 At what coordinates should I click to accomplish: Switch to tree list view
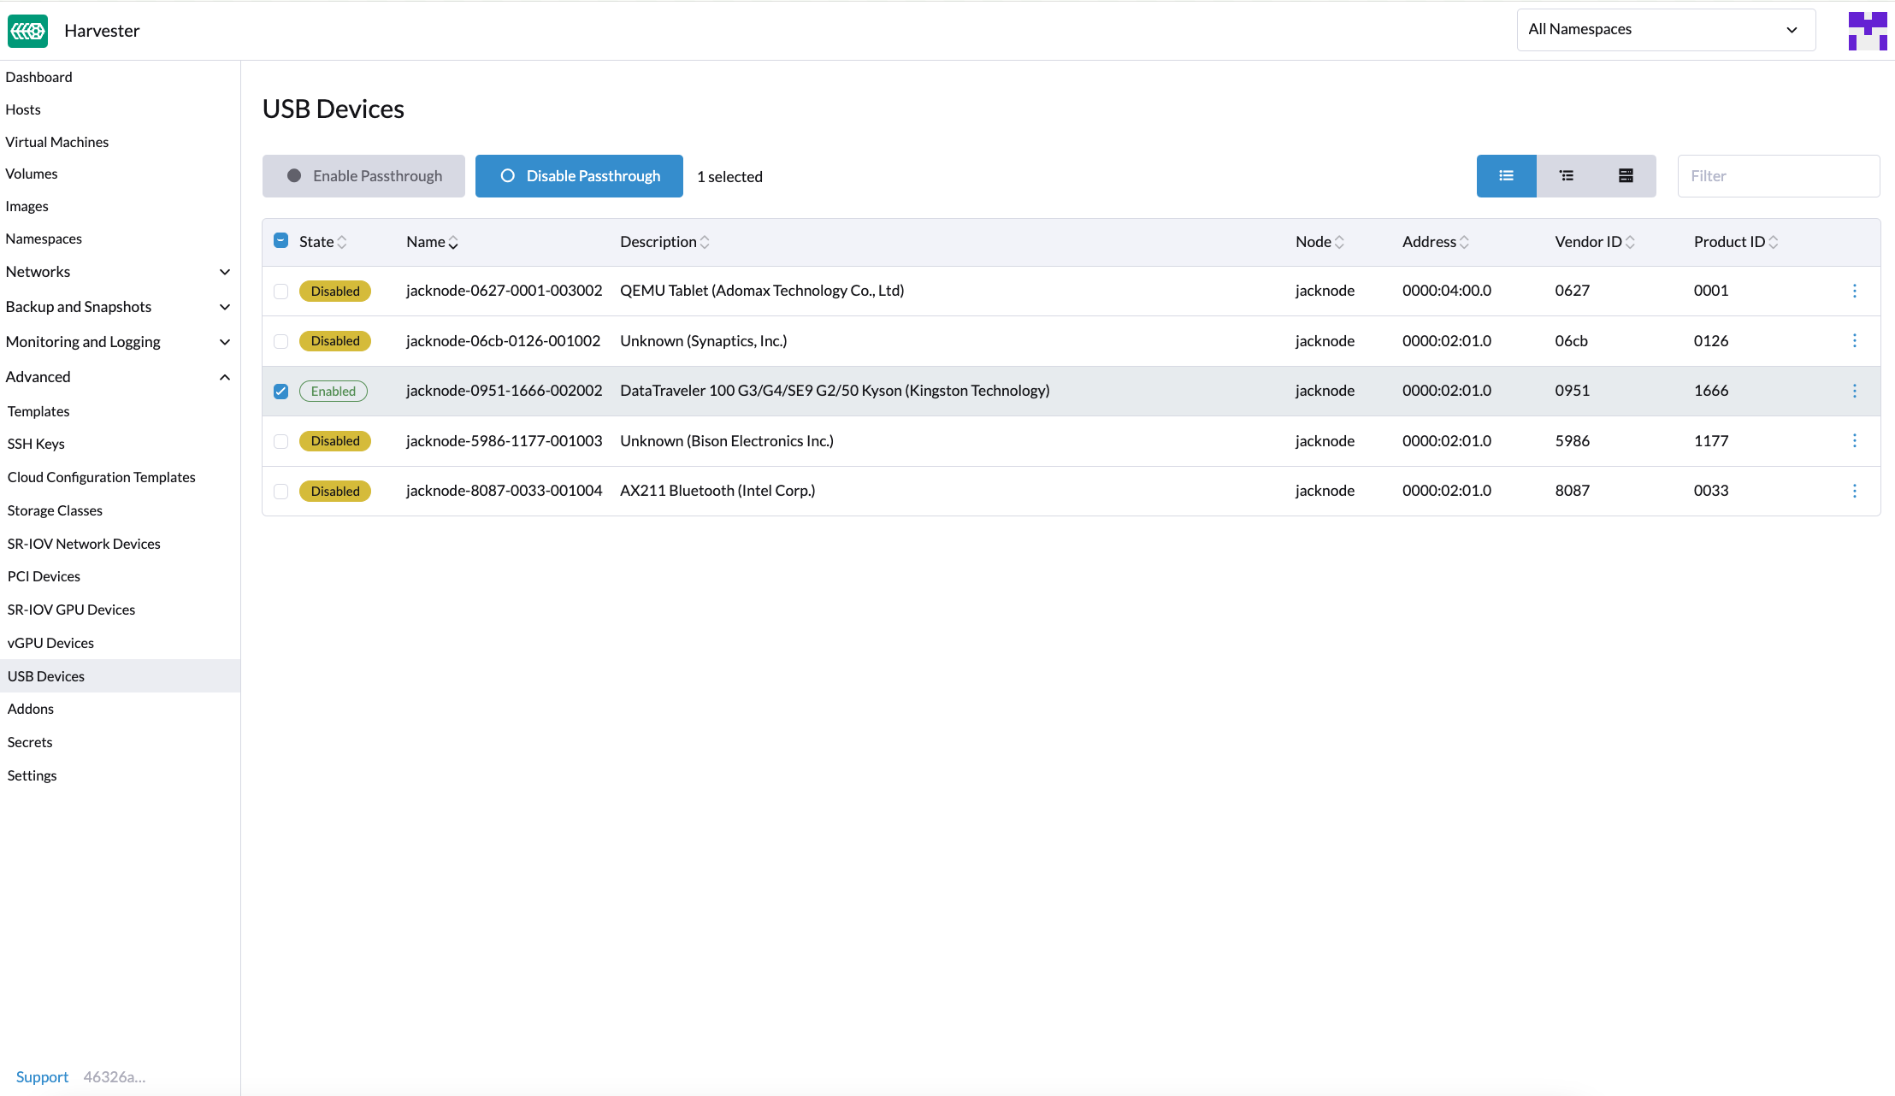pos(1566,176)
